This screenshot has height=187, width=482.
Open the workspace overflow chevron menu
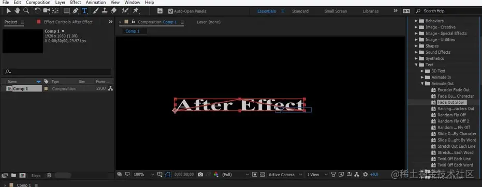[396, 11]
